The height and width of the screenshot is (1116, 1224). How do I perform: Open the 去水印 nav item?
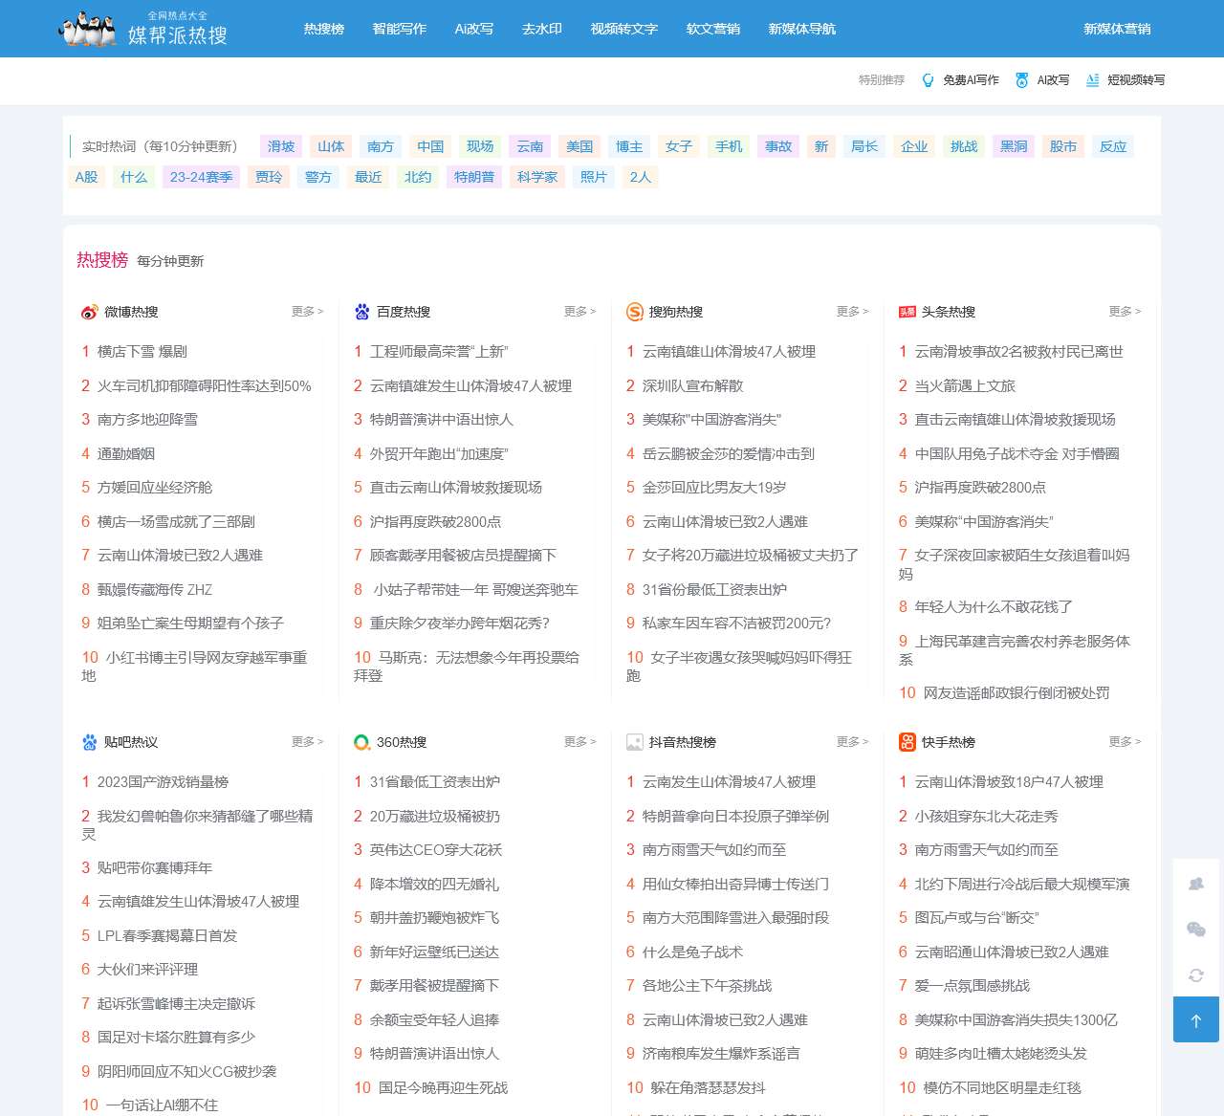542,29
